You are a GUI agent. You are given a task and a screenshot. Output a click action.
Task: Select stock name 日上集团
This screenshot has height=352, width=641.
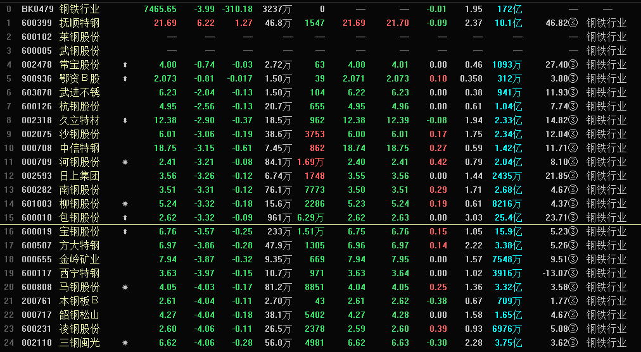(79, 176)
